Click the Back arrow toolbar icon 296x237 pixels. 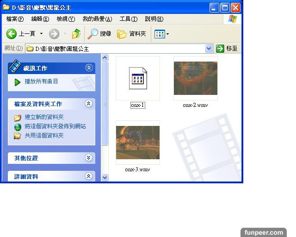12,34
